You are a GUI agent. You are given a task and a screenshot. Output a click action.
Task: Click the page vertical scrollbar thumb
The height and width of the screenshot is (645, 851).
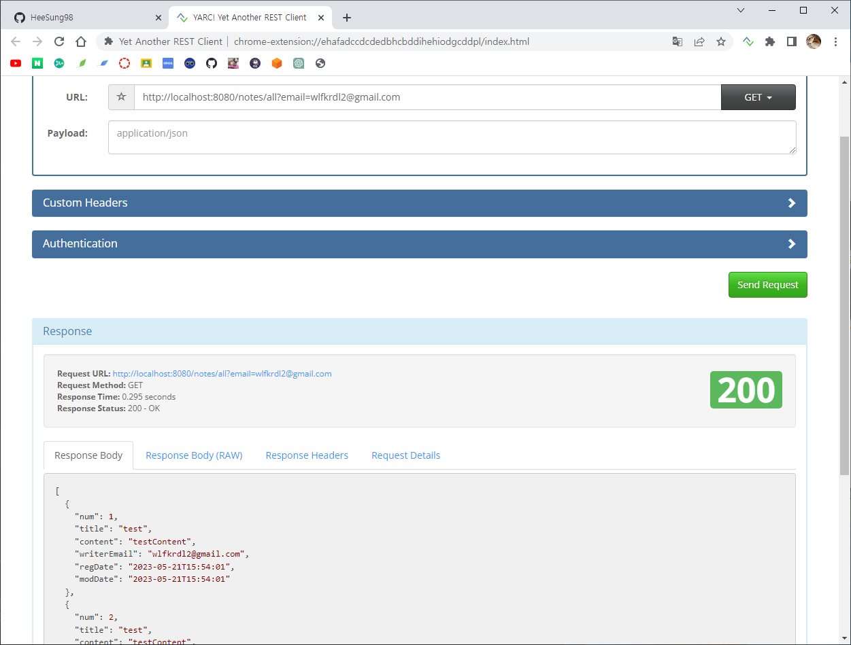(x=845, y=304)
